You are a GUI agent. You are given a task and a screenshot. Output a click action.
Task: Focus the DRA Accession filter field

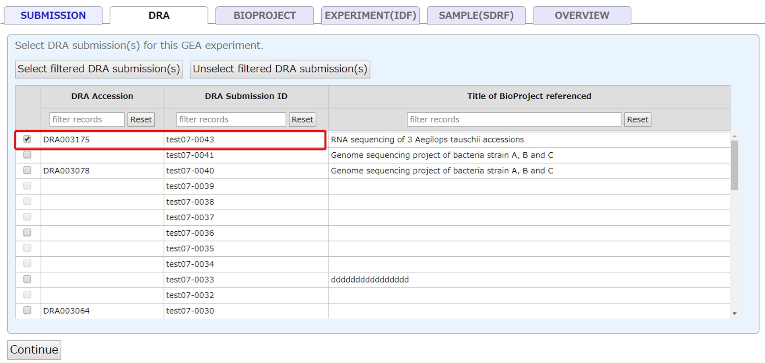(87, 119)
